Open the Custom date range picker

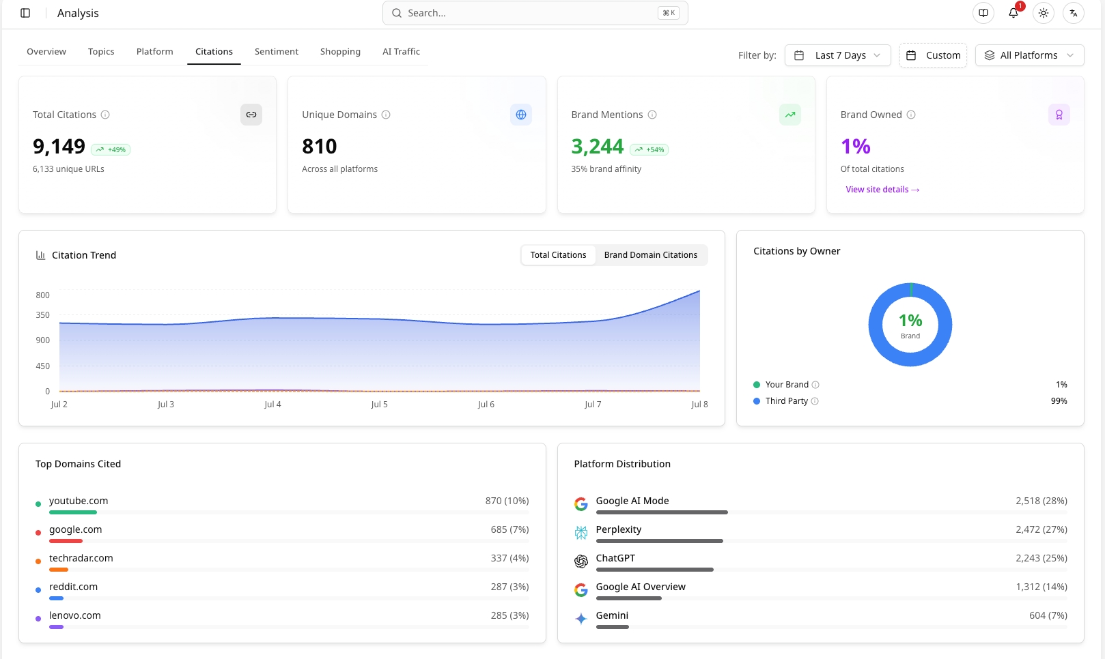(x=934, y=55)
